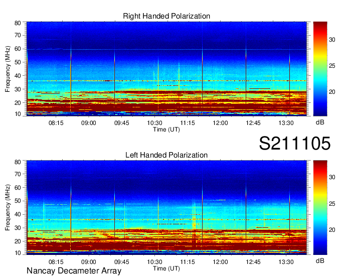
Task: Click the Right Handed spectrogram image
Action: [166, 68]
